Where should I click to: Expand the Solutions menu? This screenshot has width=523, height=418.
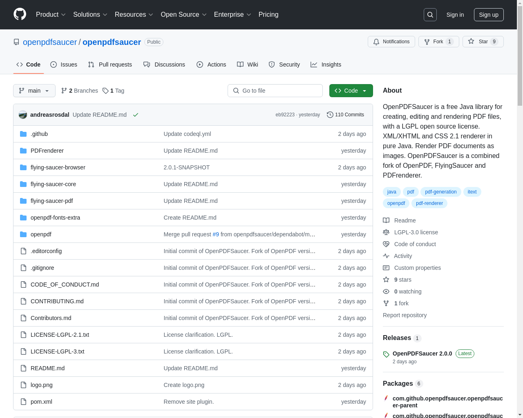point(90,15)
